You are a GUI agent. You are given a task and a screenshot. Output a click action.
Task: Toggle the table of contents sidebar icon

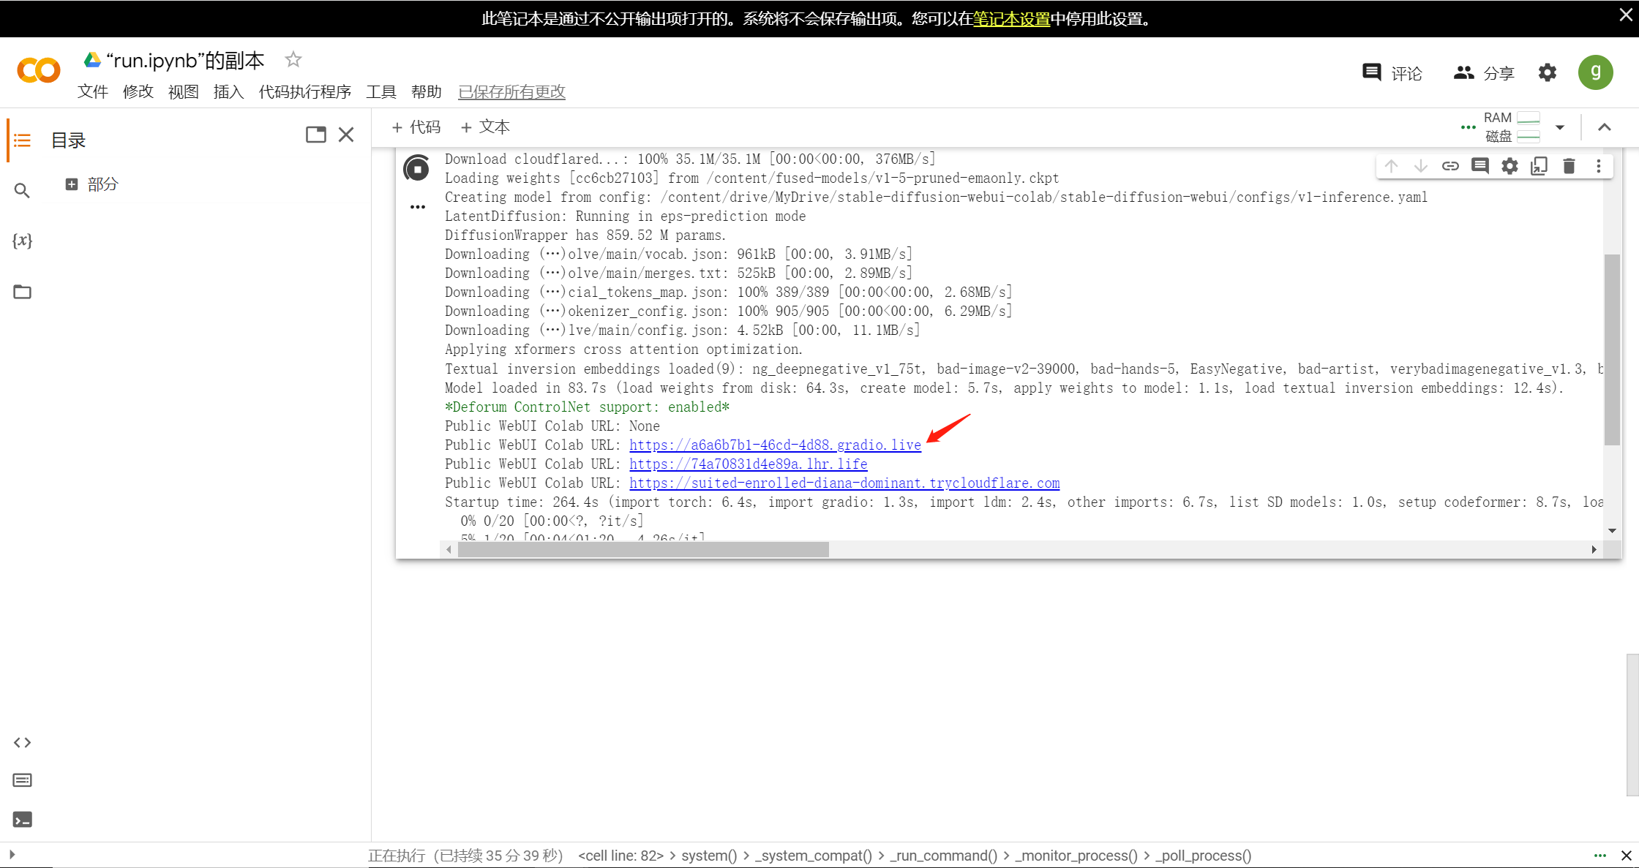(x=22, y=140)
